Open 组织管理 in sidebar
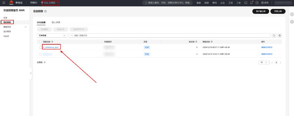 pyautogui.click(x=7, y=31)
